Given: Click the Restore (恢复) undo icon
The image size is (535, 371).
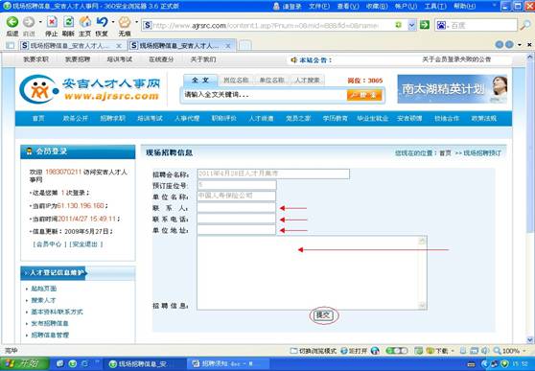Looking at the screenshot, I should click(x=102, y=22).
